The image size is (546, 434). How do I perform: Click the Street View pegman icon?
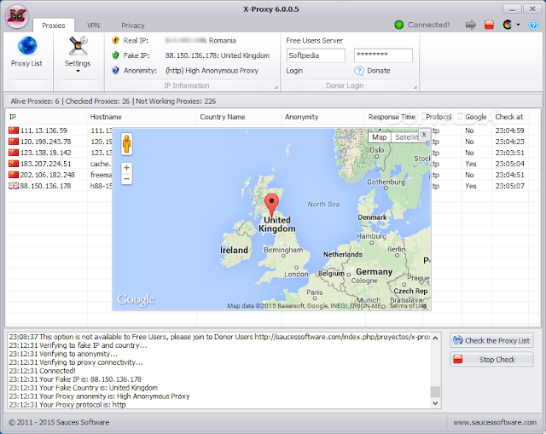pyautogui.click(x=127, y=144)
